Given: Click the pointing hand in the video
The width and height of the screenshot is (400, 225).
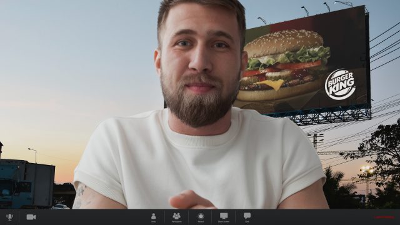Looking at the screenshot, I should click(x=190, y=200).
